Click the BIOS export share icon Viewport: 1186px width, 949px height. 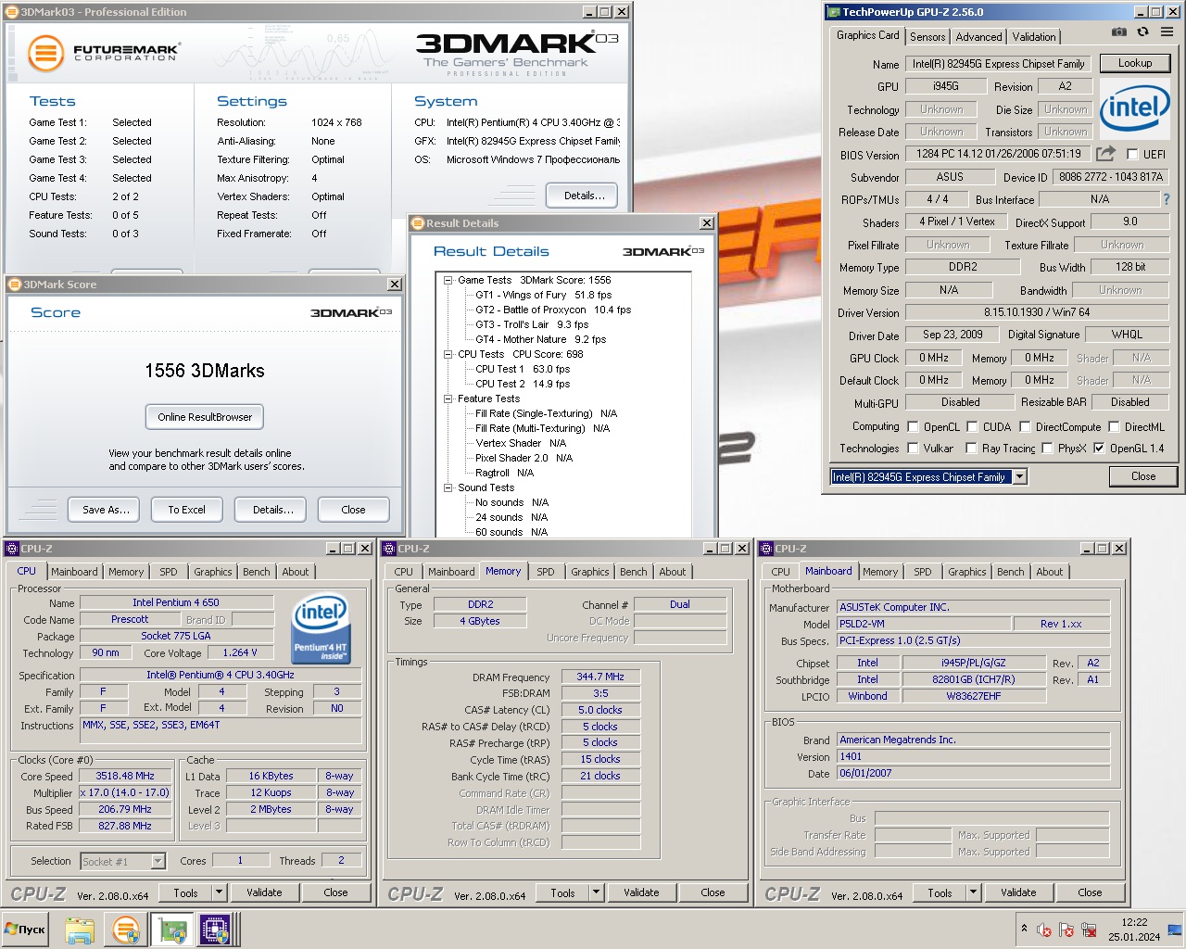tap(1105, 154)
